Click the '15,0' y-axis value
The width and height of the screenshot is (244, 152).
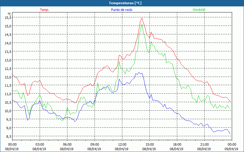[8, 26]
